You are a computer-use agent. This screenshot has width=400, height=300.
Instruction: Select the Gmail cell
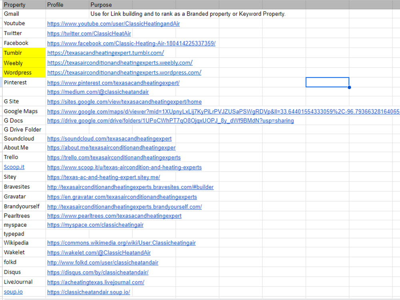[x=24, y=14]
